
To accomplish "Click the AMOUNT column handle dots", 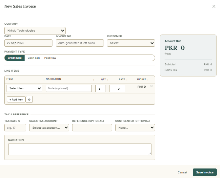I will [x=148, y=79].
